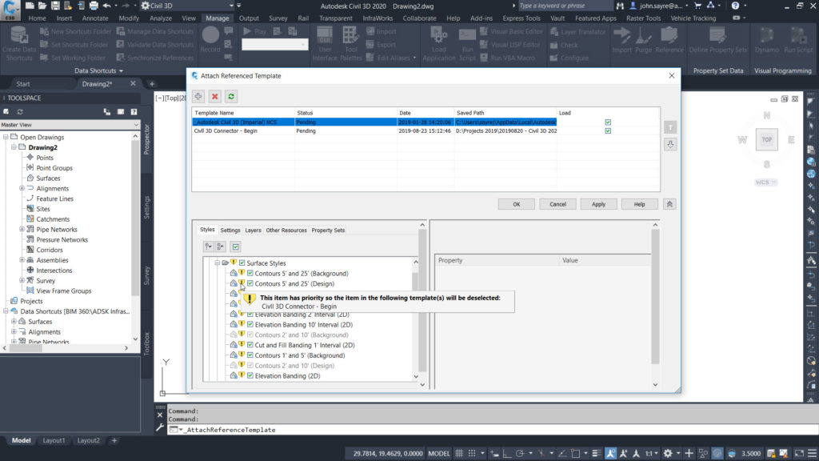Uncheck Elevation Banding (2D) style
819x461 pixels.
coord(250,375)
